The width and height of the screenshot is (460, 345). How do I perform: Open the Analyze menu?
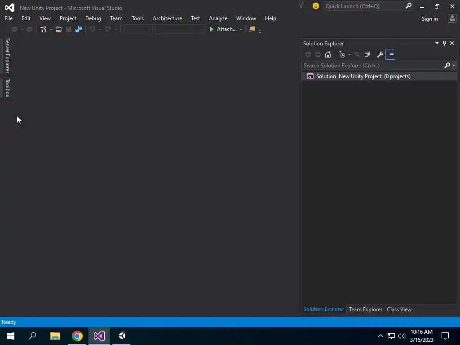[218, 18]
